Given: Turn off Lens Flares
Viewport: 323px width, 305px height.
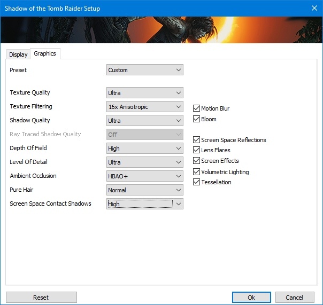Looking at the screenshot, I should coord(197,150).
